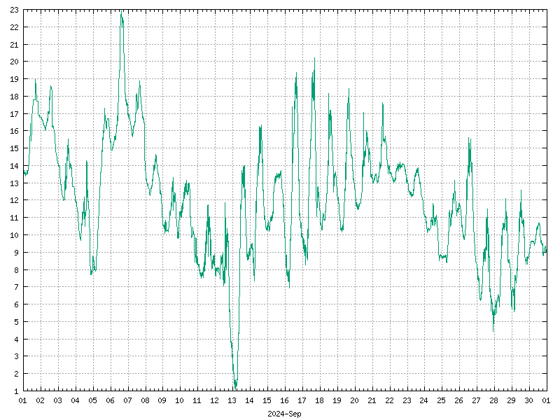The width and height of the screenshot is (560, 420).
Task: Select the x-axis date label 22
Action: [x=389, y=400]
